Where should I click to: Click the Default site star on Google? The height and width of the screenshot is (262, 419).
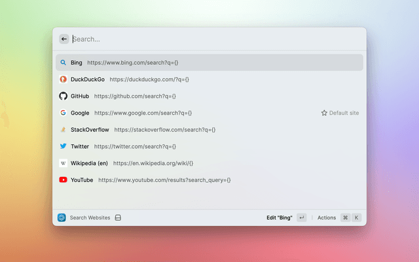(x=324, y=113)
